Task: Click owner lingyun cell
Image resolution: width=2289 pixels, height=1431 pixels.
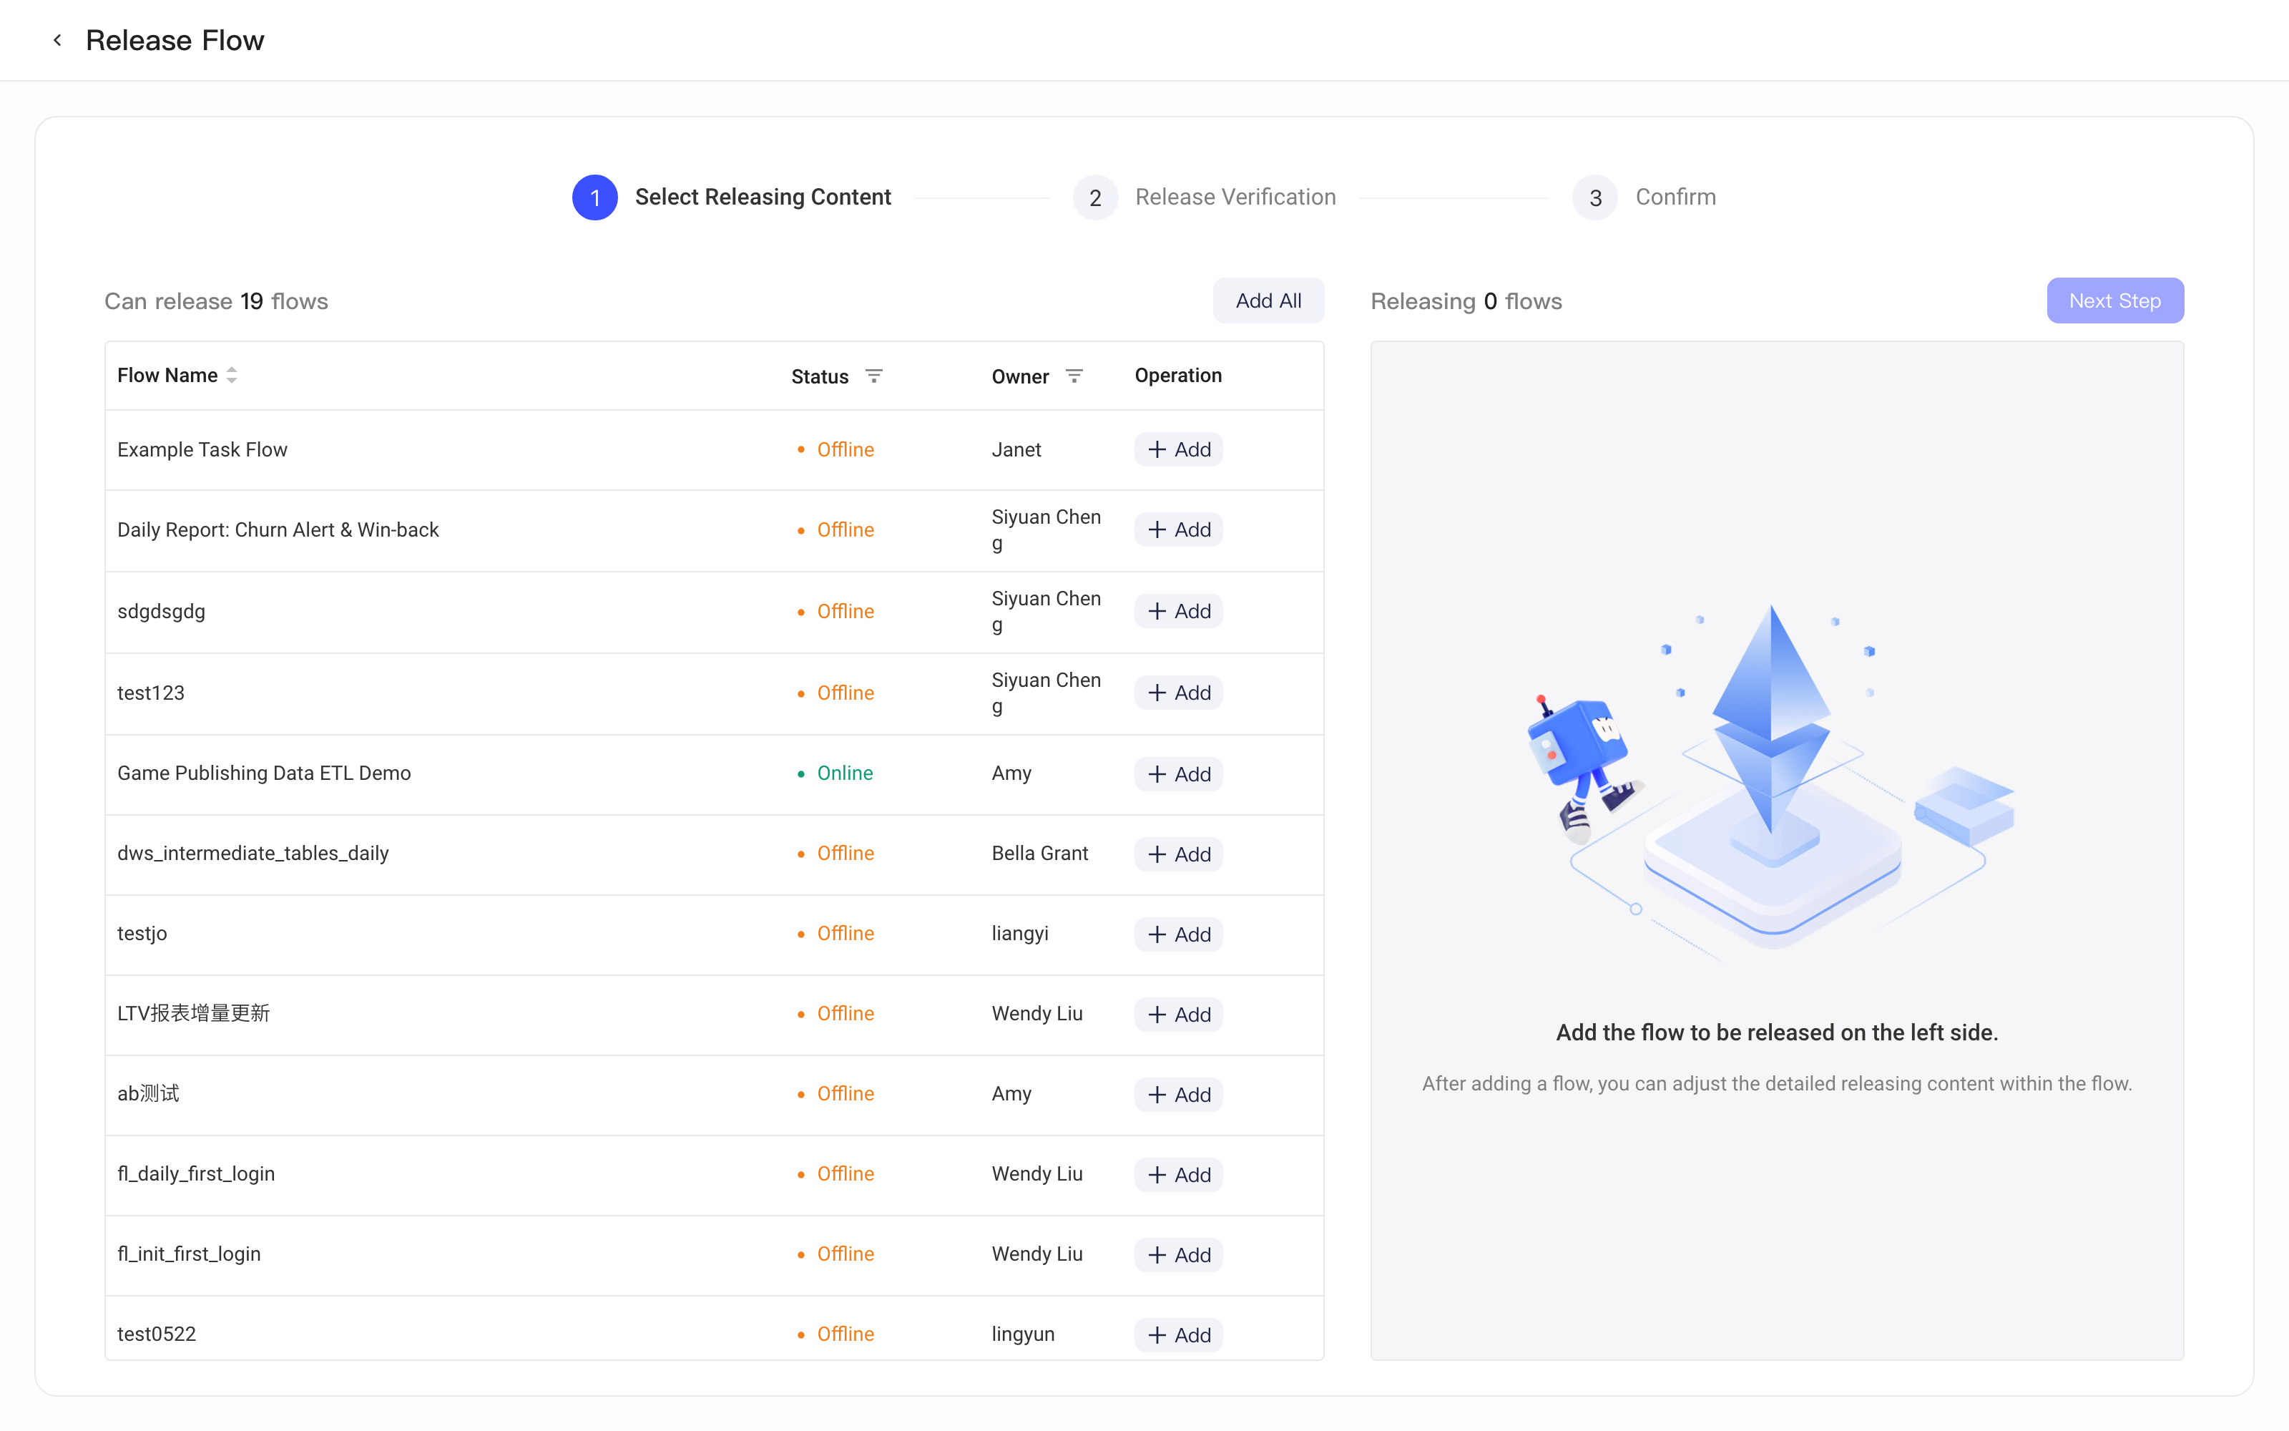Action: click(x=1022, y=1334)
